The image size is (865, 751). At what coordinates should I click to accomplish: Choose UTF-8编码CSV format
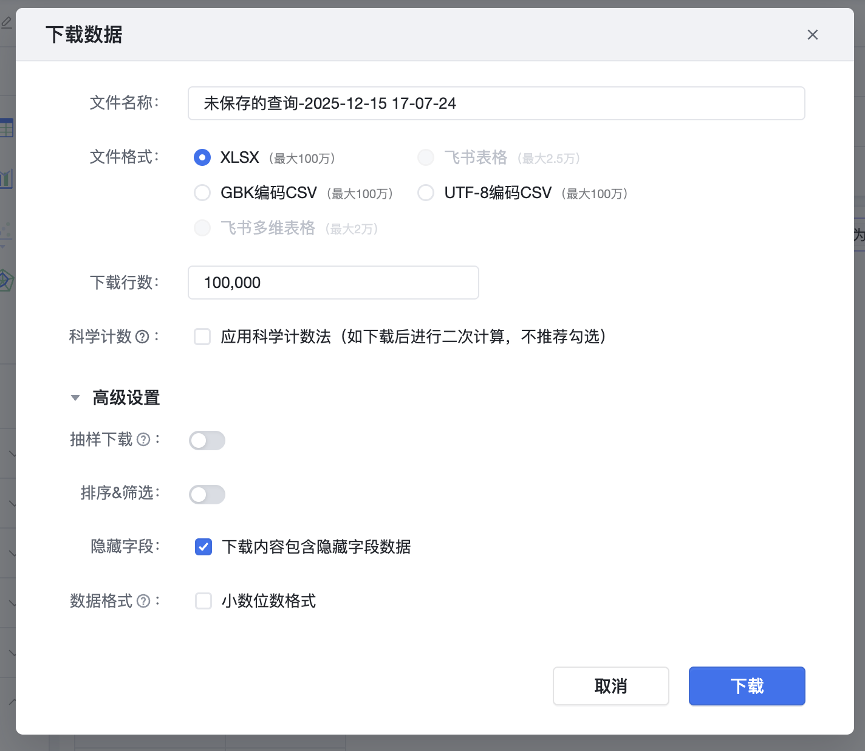click(426, 193)
